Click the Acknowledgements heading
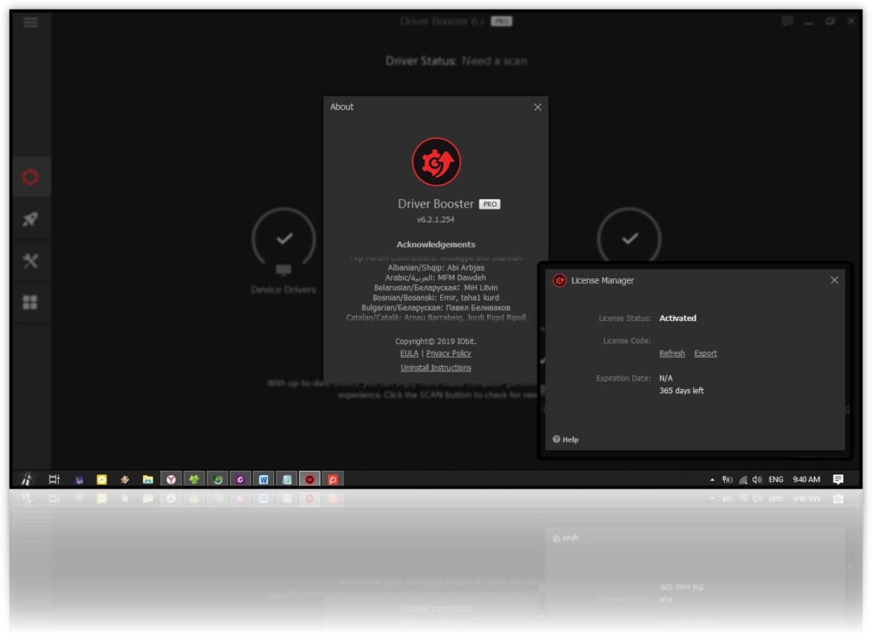 coord(436,244)
